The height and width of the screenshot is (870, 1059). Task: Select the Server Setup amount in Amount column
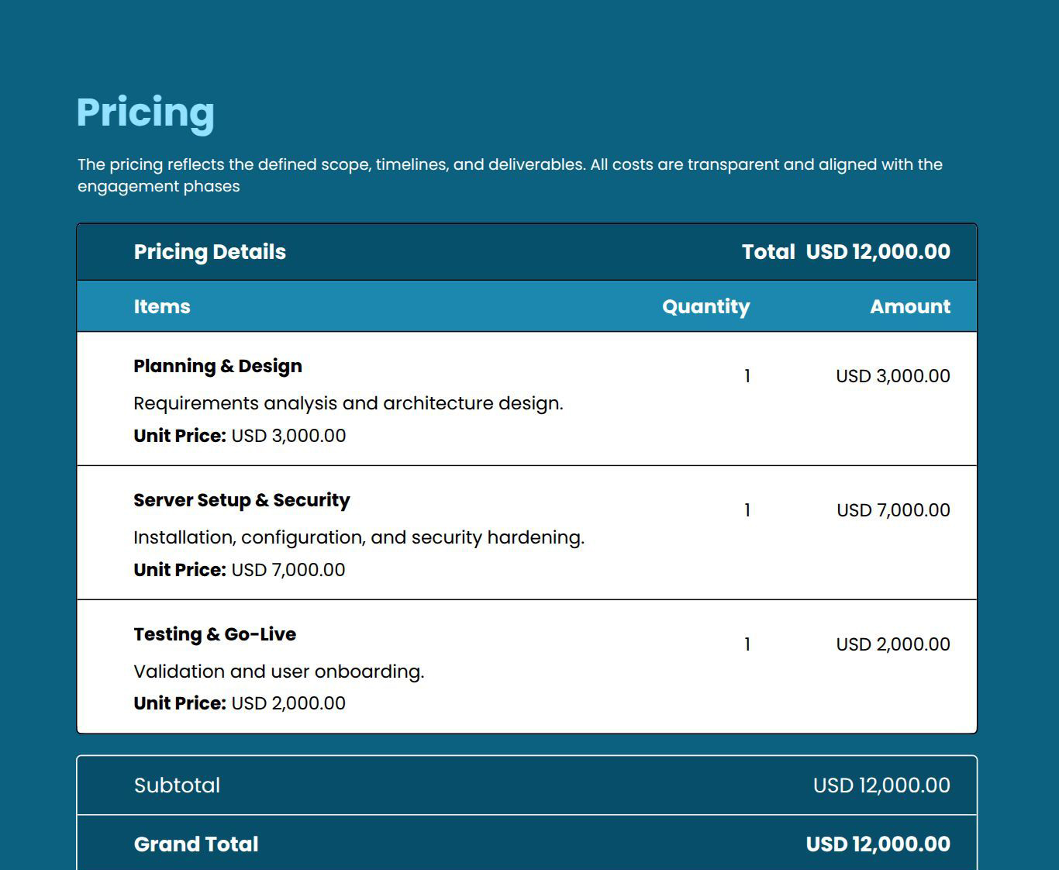pyautogui.click(x=893, y=510)
